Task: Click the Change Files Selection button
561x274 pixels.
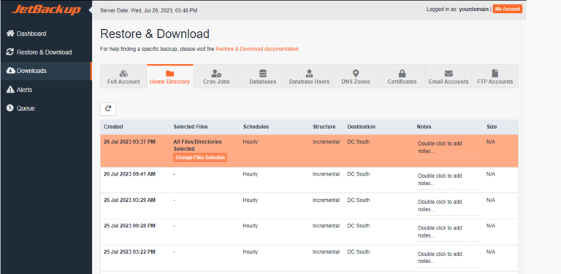Action: pyautogui.click(x=200, y=157)
